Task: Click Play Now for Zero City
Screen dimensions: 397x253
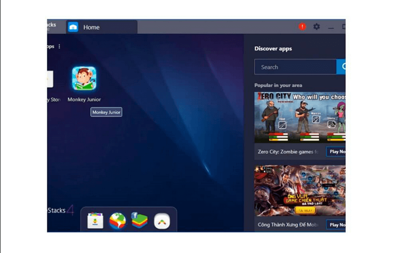Action: (336, 151)
